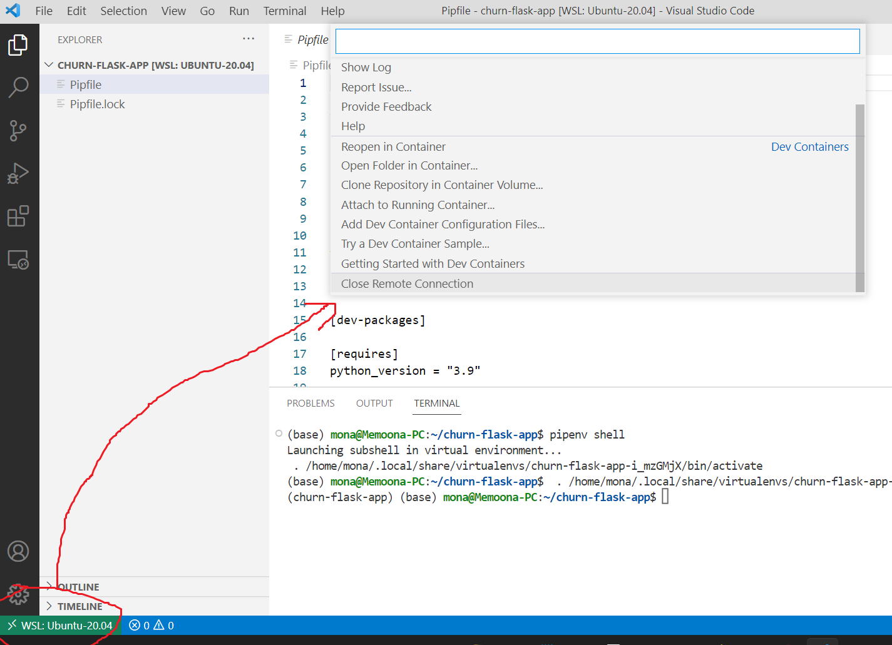
Task: Choose Close Remote Connection option
Action: 593,283
